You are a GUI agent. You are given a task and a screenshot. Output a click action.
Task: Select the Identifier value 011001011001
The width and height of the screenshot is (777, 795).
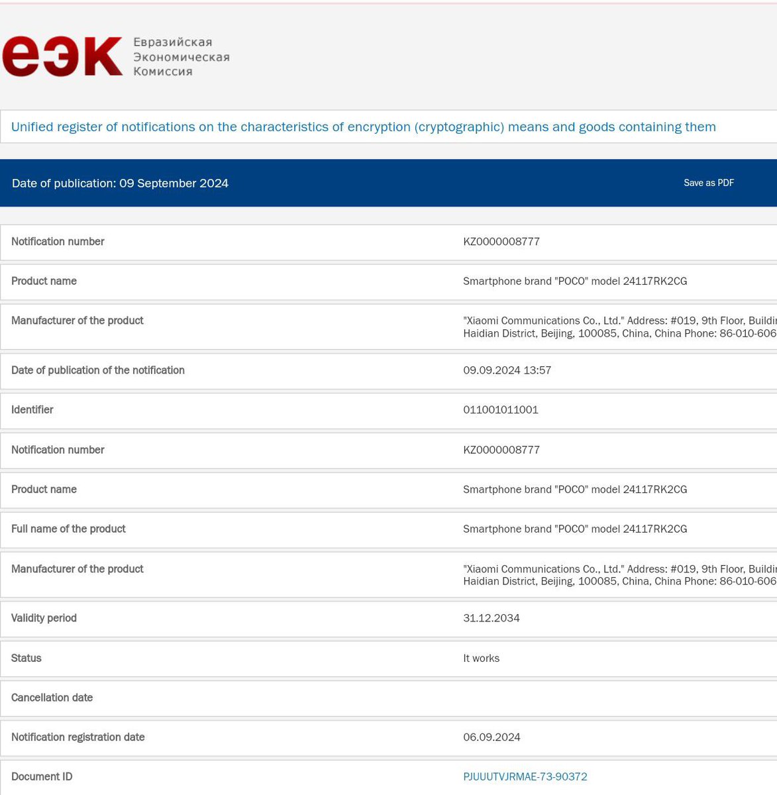pyautogui.click(x=501, y=410)
